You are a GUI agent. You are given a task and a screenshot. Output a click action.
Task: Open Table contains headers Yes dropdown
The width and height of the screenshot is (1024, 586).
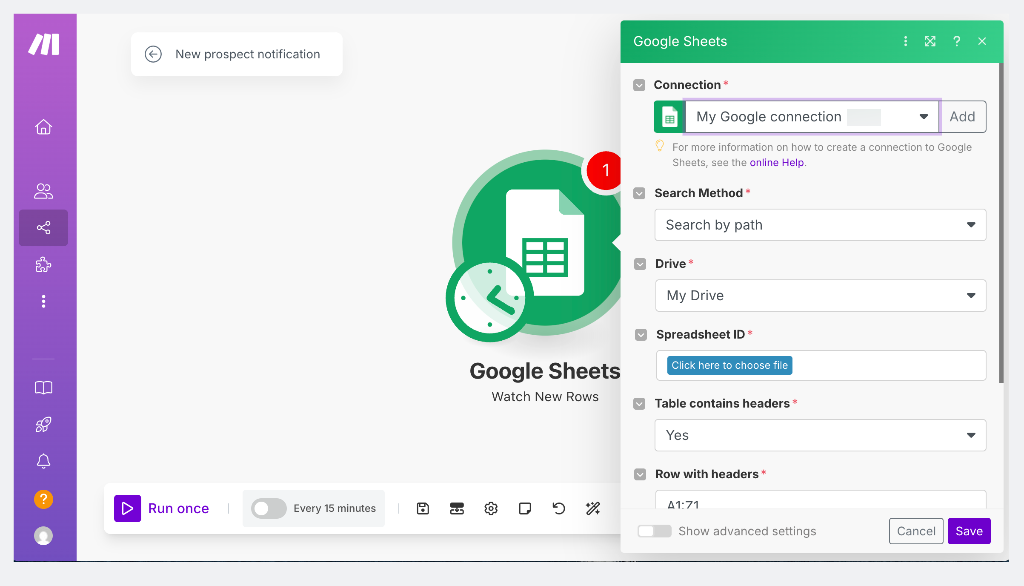point(820,435)
